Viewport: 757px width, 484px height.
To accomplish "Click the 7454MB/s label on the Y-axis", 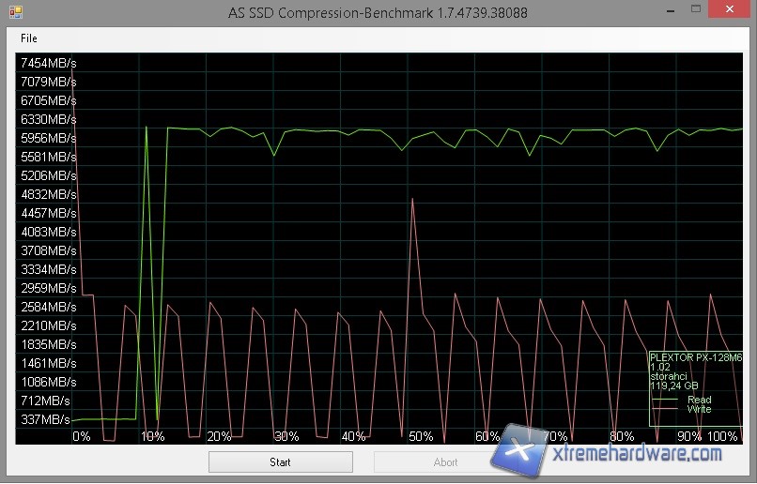I will tap(48, 63).
